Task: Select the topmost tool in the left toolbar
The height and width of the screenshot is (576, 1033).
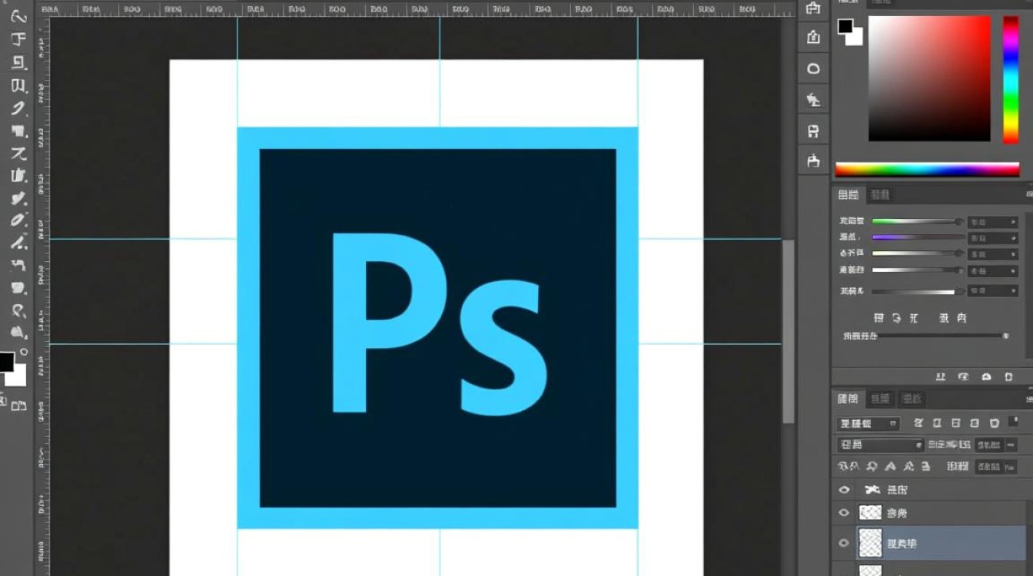Action: 19,17
